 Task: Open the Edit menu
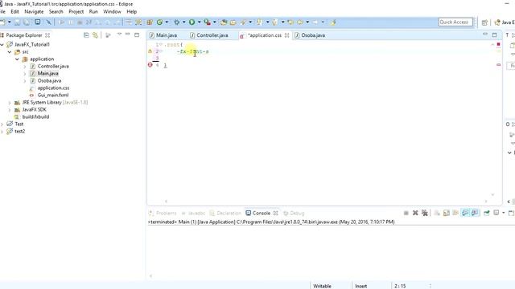(14, 11)
